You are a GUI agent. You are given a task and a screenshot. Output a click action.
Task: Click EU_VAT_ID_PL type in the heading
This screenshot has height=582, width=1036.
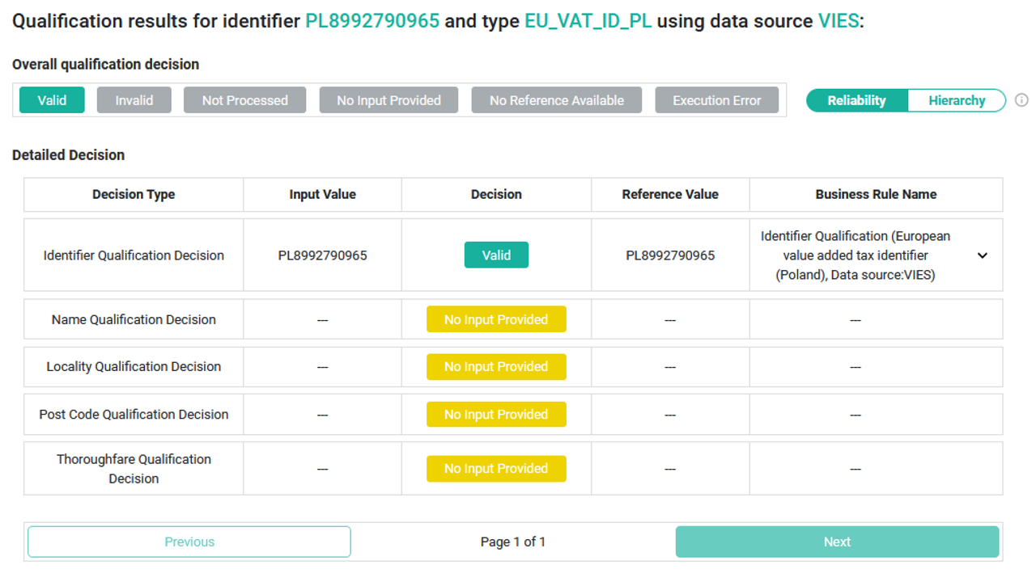[x=588, y=21]
